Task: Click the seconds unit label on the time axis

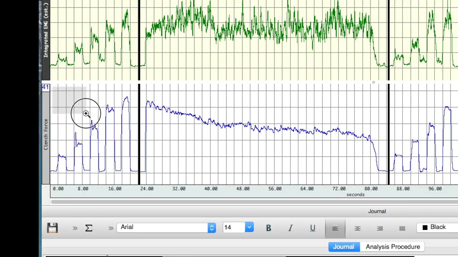Action: pyautogui.click(x=355, y=195)
